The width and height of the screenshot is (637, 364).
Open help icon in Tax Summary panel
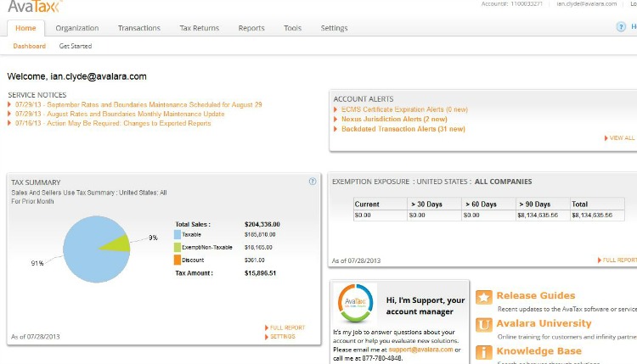click(x=313, y=182)
